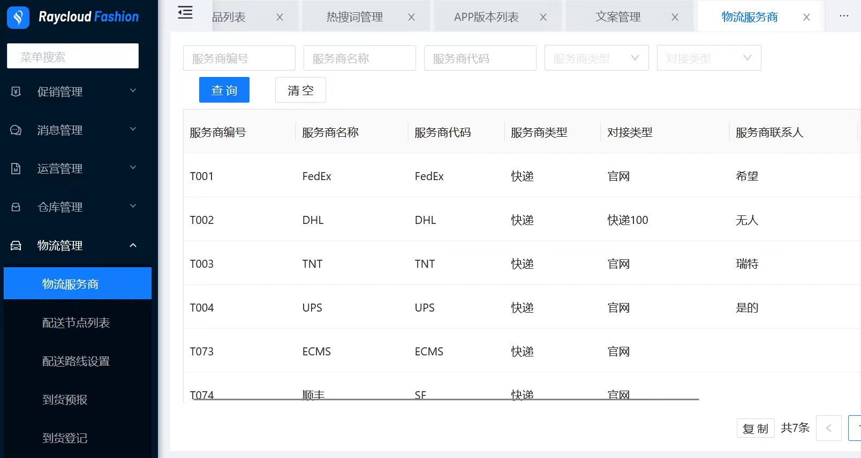Collapse the 物流管理 menu
The height and width of the screenshot is (458, 861).
click(x=133, y=245)
